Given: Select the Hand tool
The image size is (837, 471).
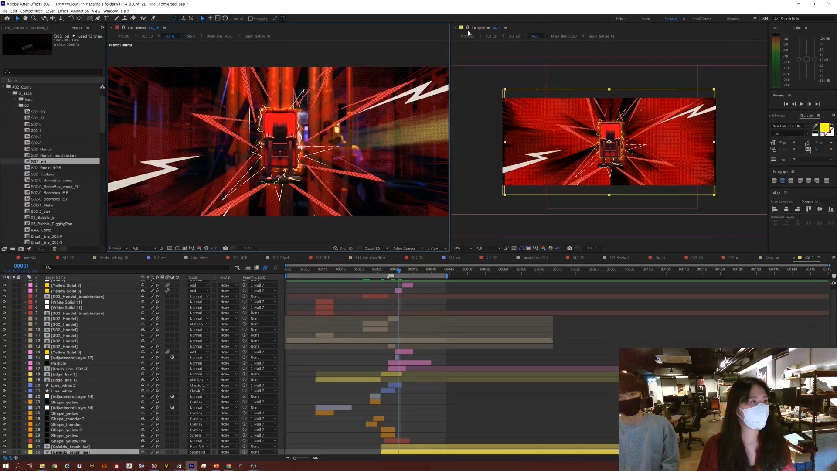Looking at the screenshot, I should tap(25, 18).
